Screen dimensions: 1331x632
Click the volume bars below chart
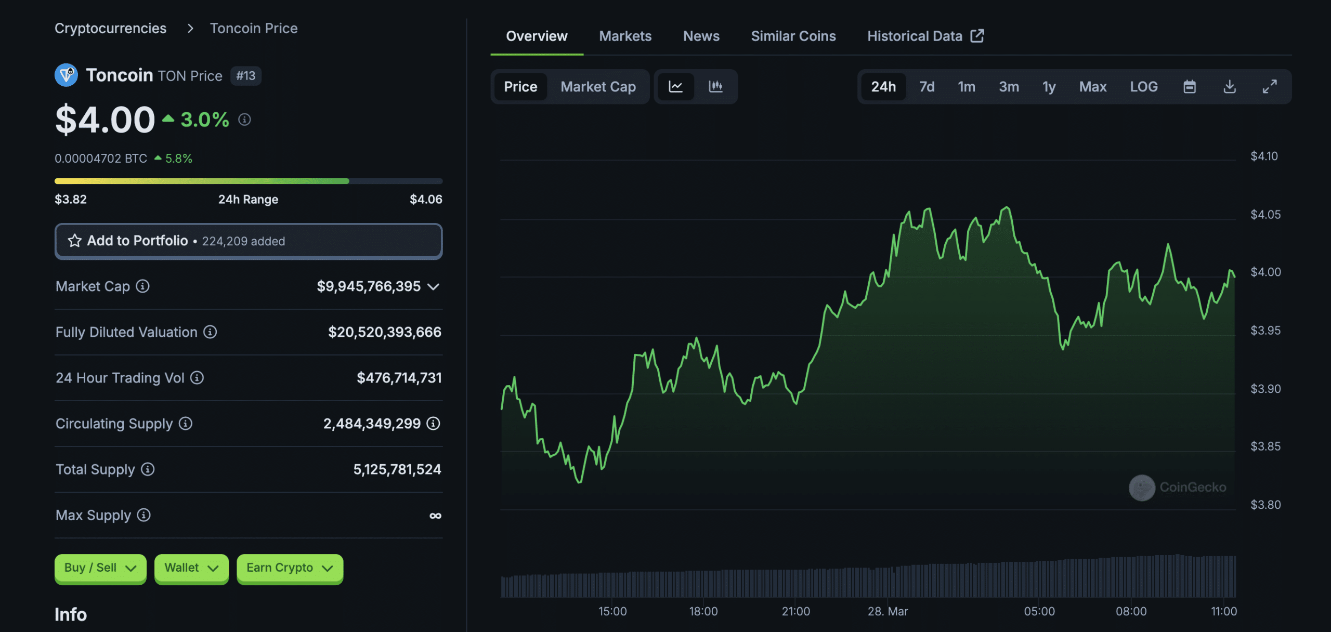(868, 576)
